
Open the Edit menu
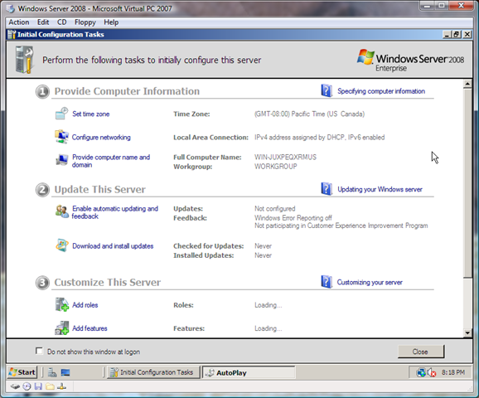[43, 22]
